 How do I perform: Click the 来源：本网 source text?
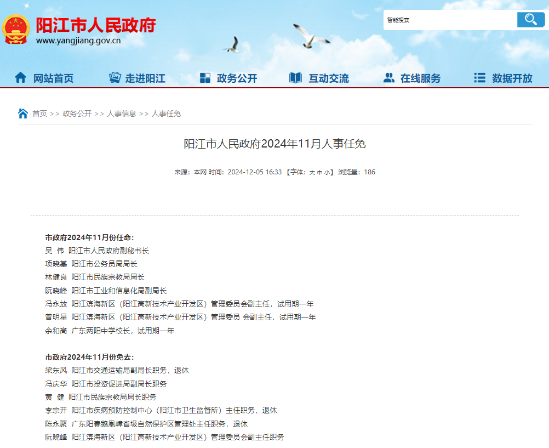[x=191, y=172]
